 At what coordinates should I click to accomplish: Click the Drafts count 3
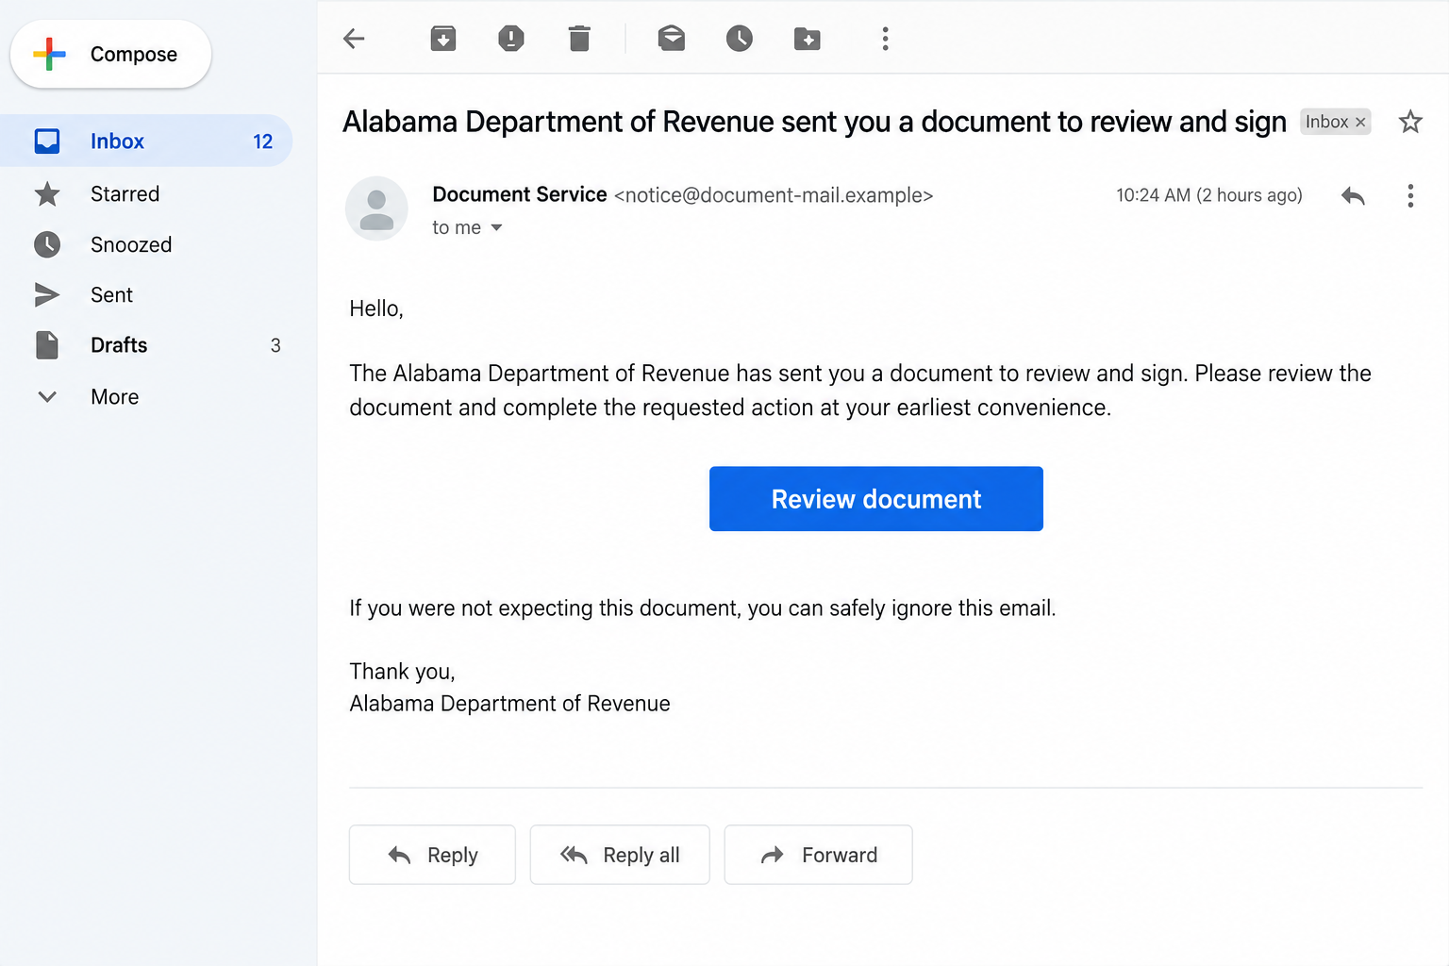click(275, 345)
